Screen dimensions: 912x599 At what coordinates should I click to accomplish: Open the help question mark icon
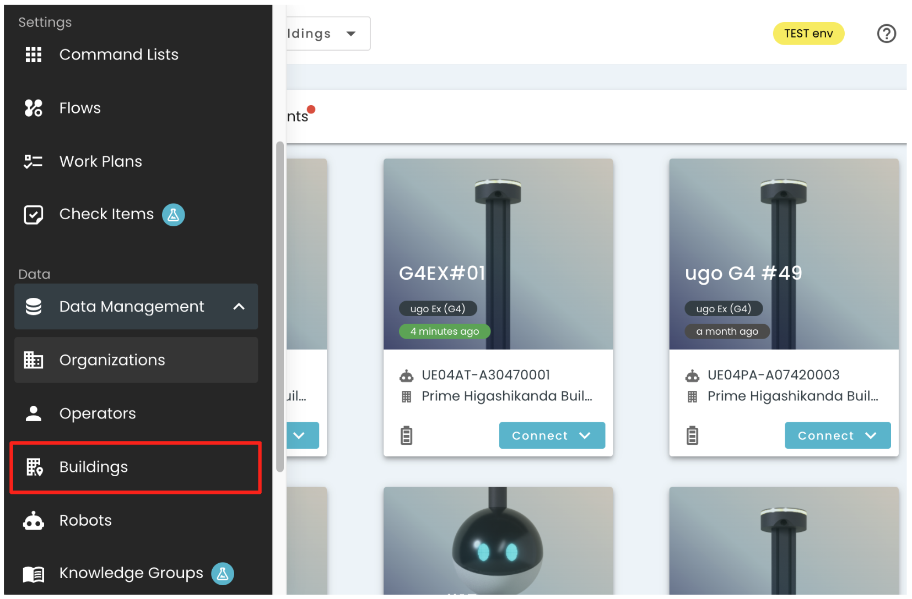(886, 34)
